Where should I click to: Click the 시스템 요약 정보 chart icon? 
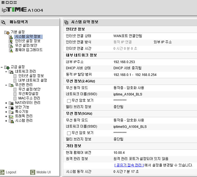click(x=11, y=37)
